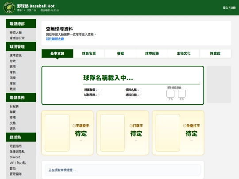Click the 正在讀取本季總覽... status text
Viewport: 239px width, 179px height.
[62, 170]
